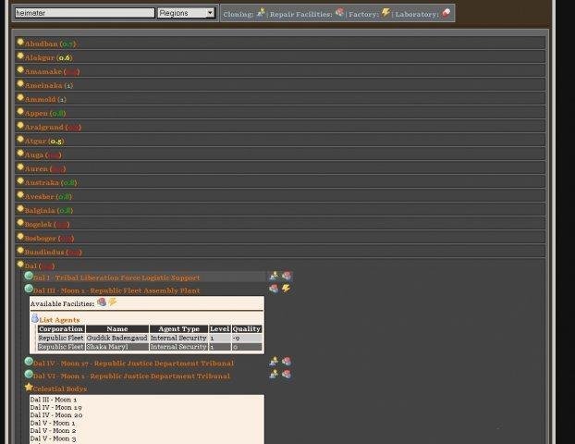This screenshot has width=575, height=444.
Task: Expand the Ammold system row
Action: pos(280,99)
